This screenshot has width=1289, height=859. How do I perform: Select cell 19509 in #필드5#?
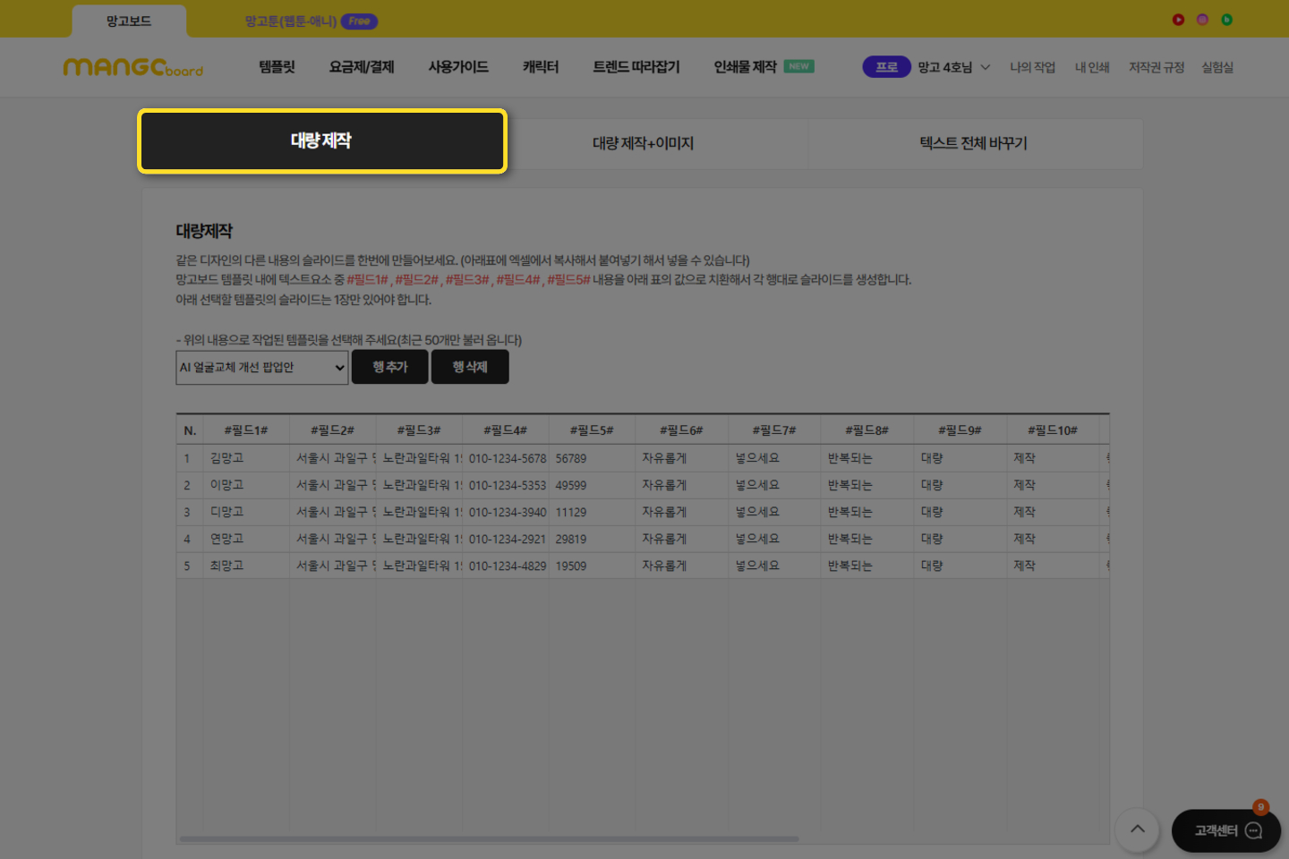point(592,566)
